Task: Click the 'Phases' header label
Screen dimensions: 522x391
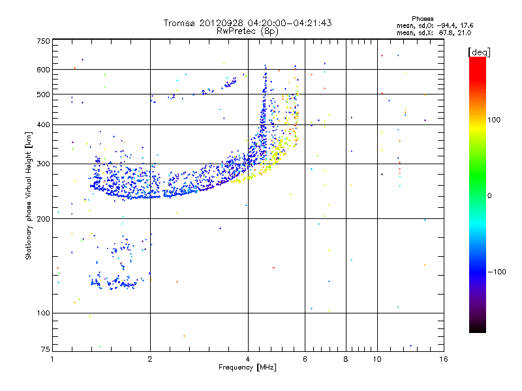Action: (x=423, y=19)
